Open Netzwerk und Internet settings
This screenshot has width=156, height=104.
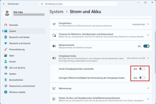(x=24, y=43)
